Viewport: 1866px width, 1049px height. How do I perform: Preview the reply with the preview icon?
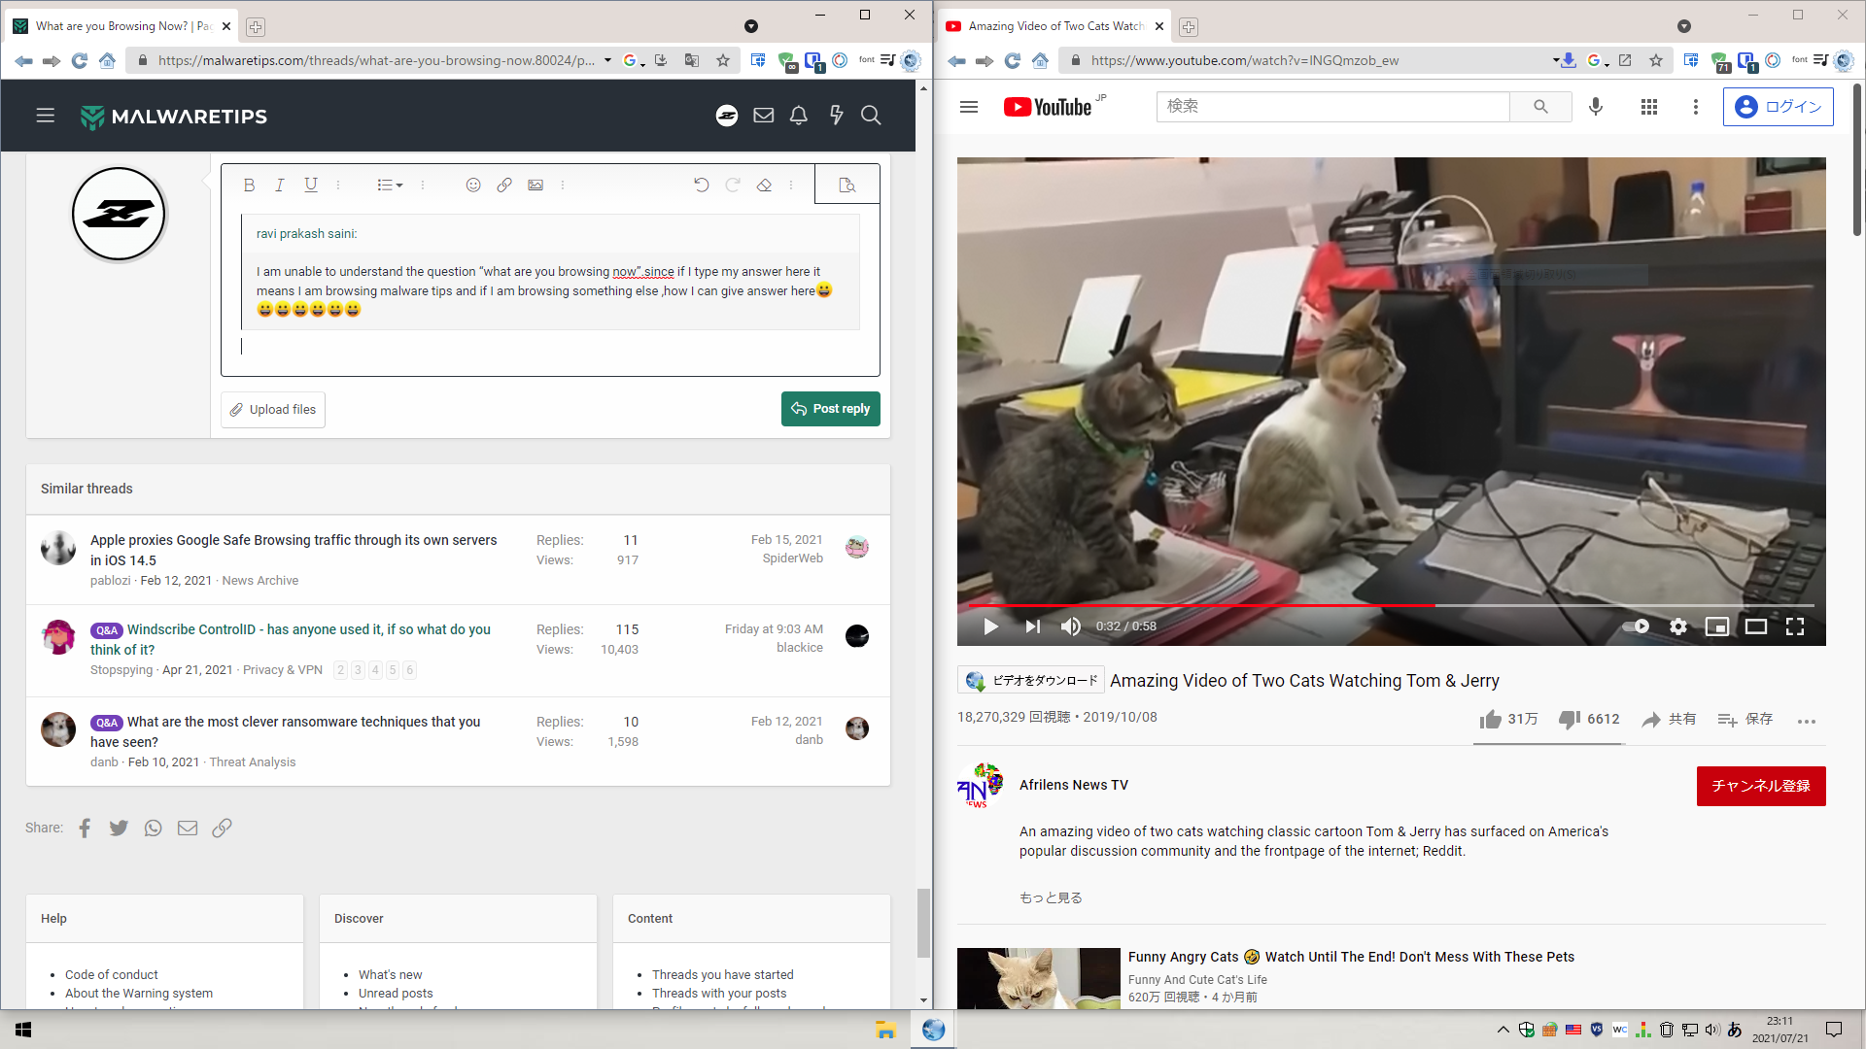pyautogui.click(x=847, y=185)
